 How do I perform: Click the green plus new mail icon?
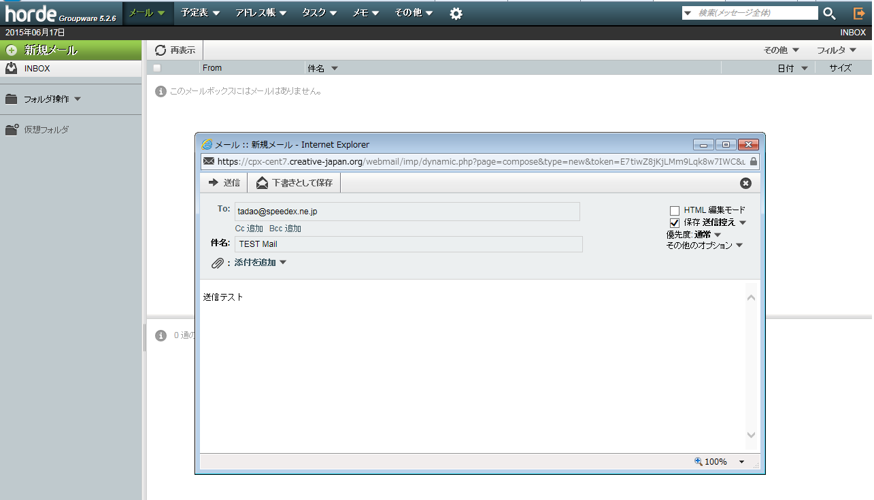pyautogui.click(x=12, y=50)
